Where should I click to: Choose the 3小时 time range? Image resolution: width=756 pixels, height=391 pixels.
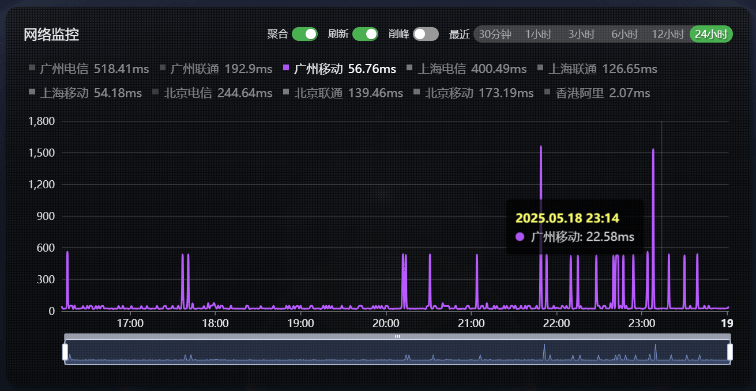[581, 34]
